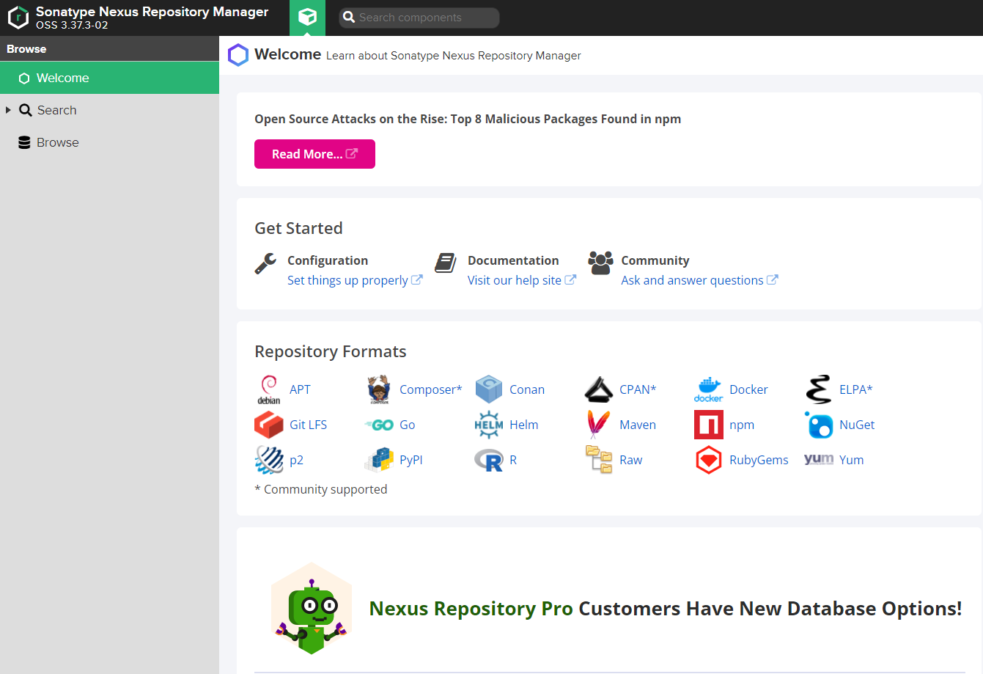Select the npm repository format icon
Viewport: 983px width, 674px height.
[707, 425]
